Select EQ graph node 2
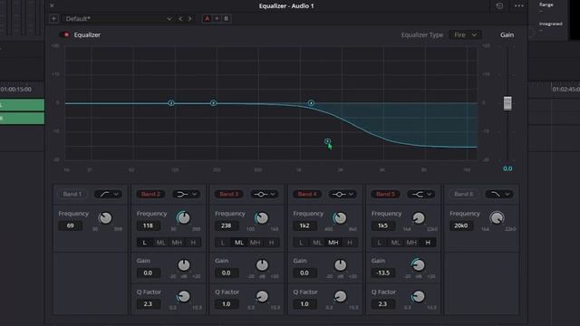Screen dimensions: 580x326 [x=171, y=103]
